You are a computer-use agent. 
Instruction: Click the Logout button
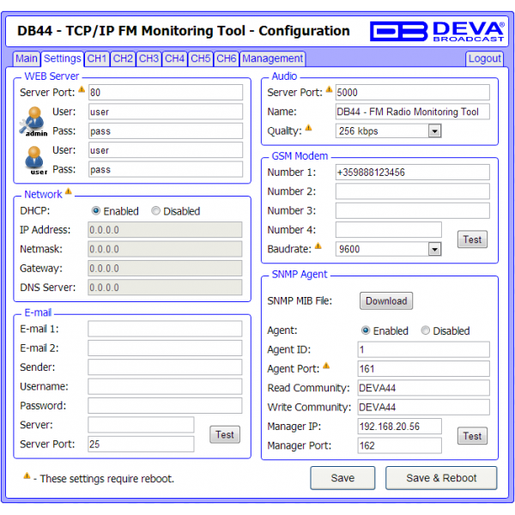[x=484, y=58]
